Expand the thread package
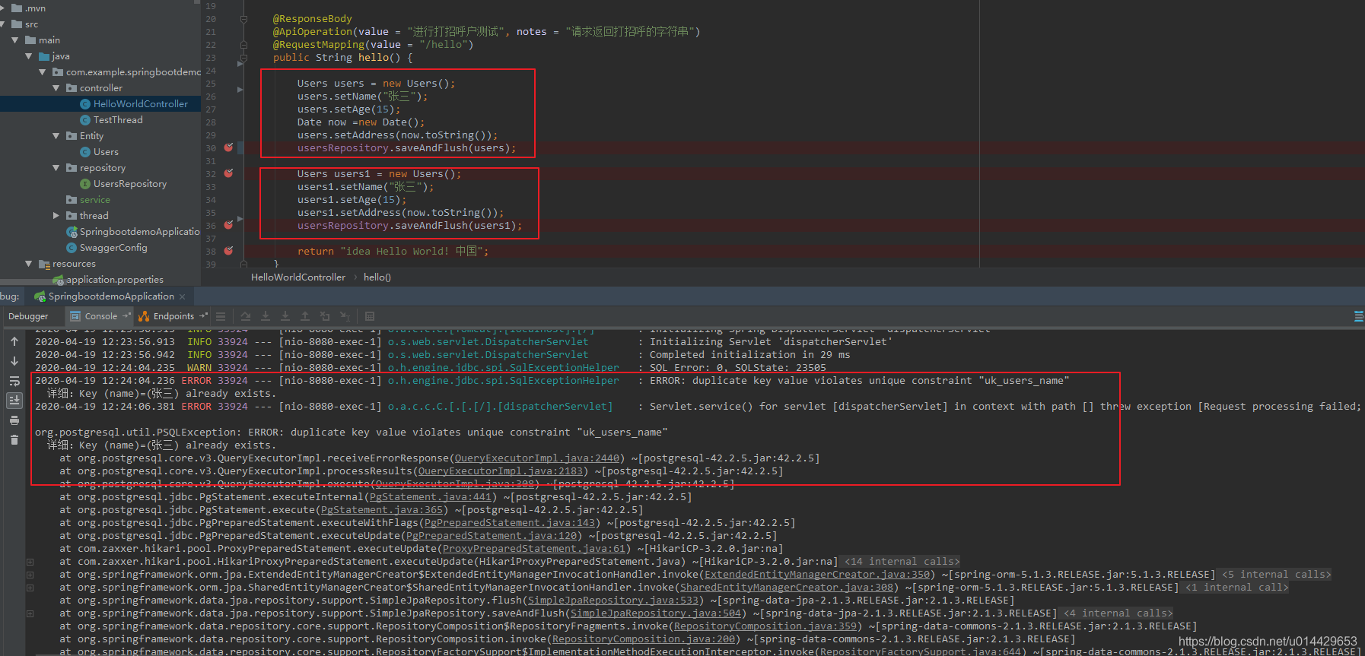Image resolution: width=1365 pixels, height=656 pixels. click(x=56, y=216)
